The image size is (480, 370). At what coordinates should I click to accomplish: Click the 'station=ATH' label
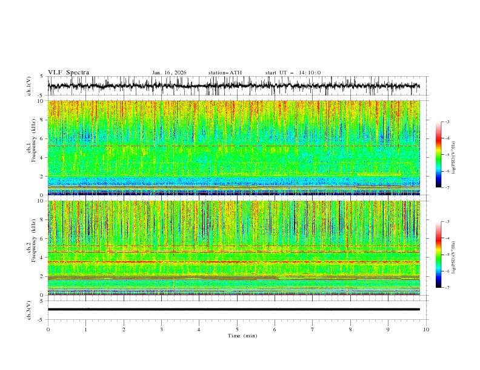pos(225,73)
